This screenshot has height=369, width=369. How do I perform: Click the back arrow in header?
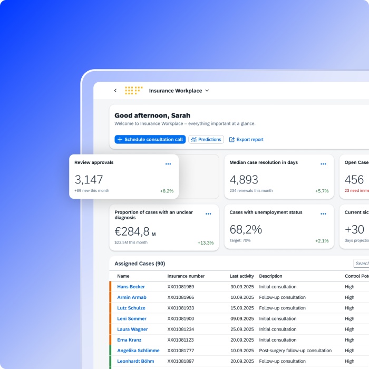[x=115, y=91]
